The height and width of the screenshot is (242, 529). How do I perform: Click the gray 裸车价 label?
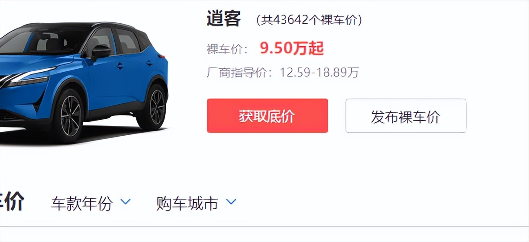[227, 49]
